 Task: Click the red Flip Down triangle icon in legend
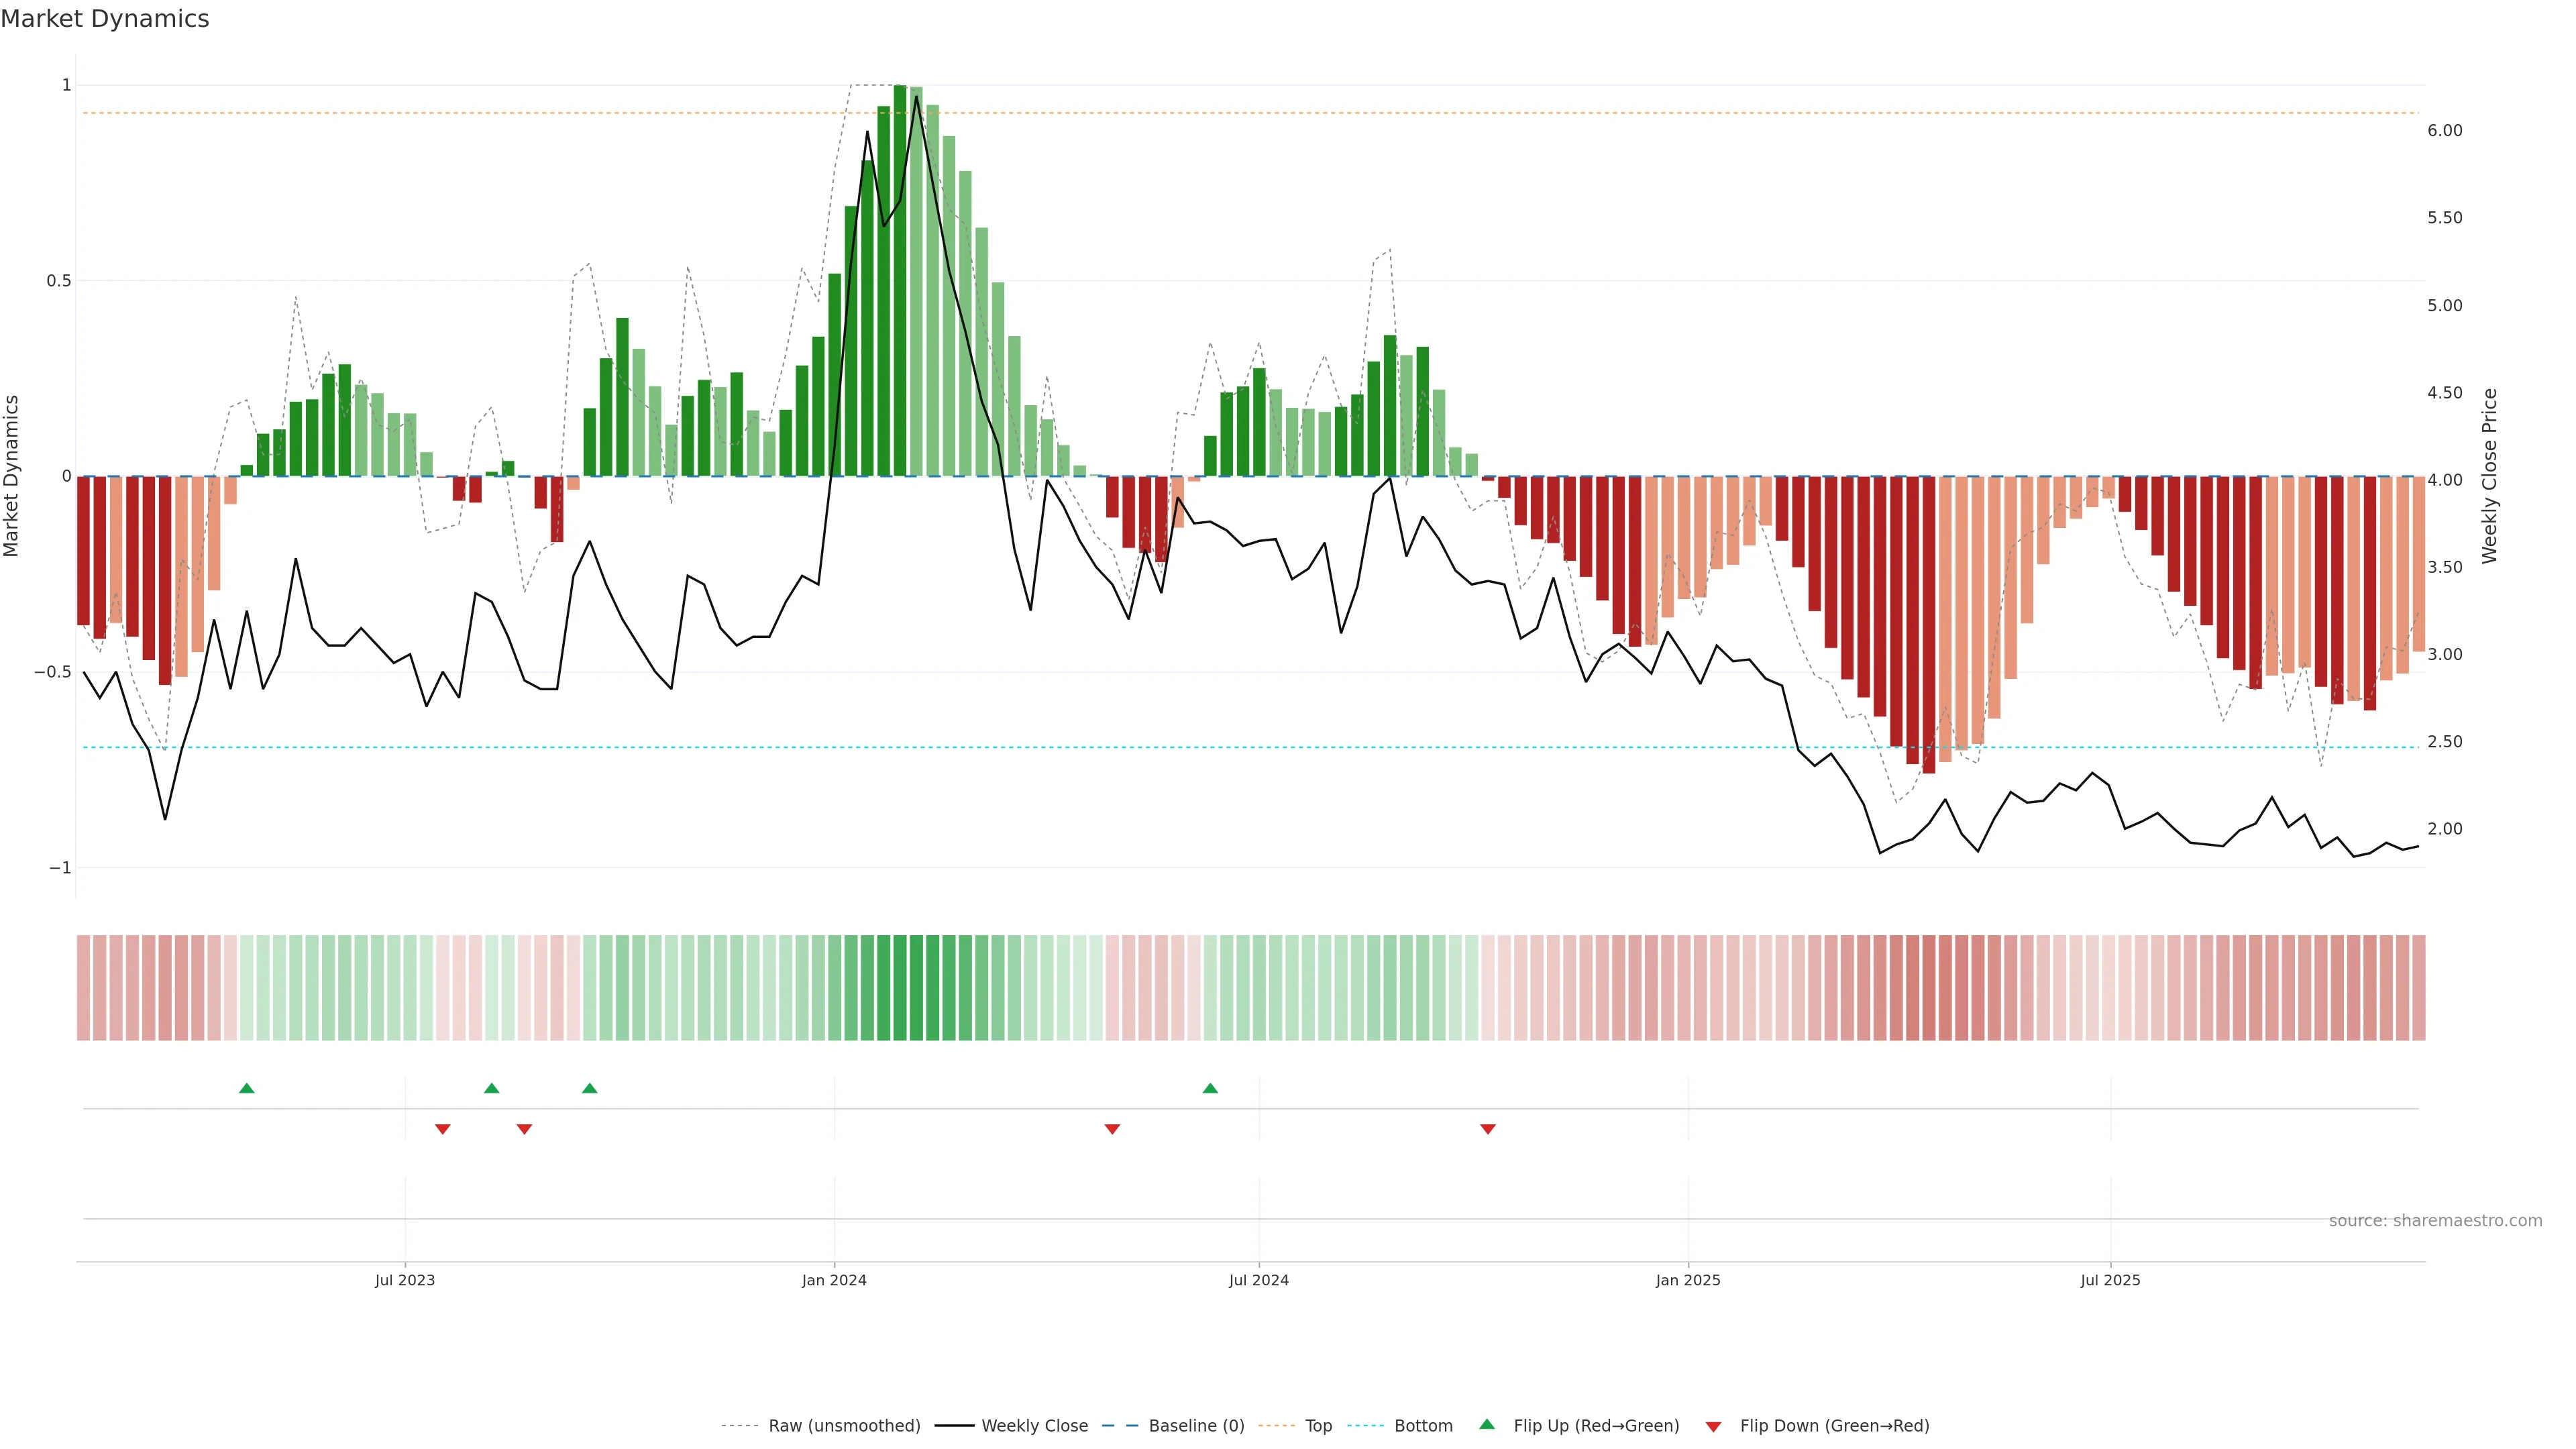pyautogui.click(x=1713, y=1426)
